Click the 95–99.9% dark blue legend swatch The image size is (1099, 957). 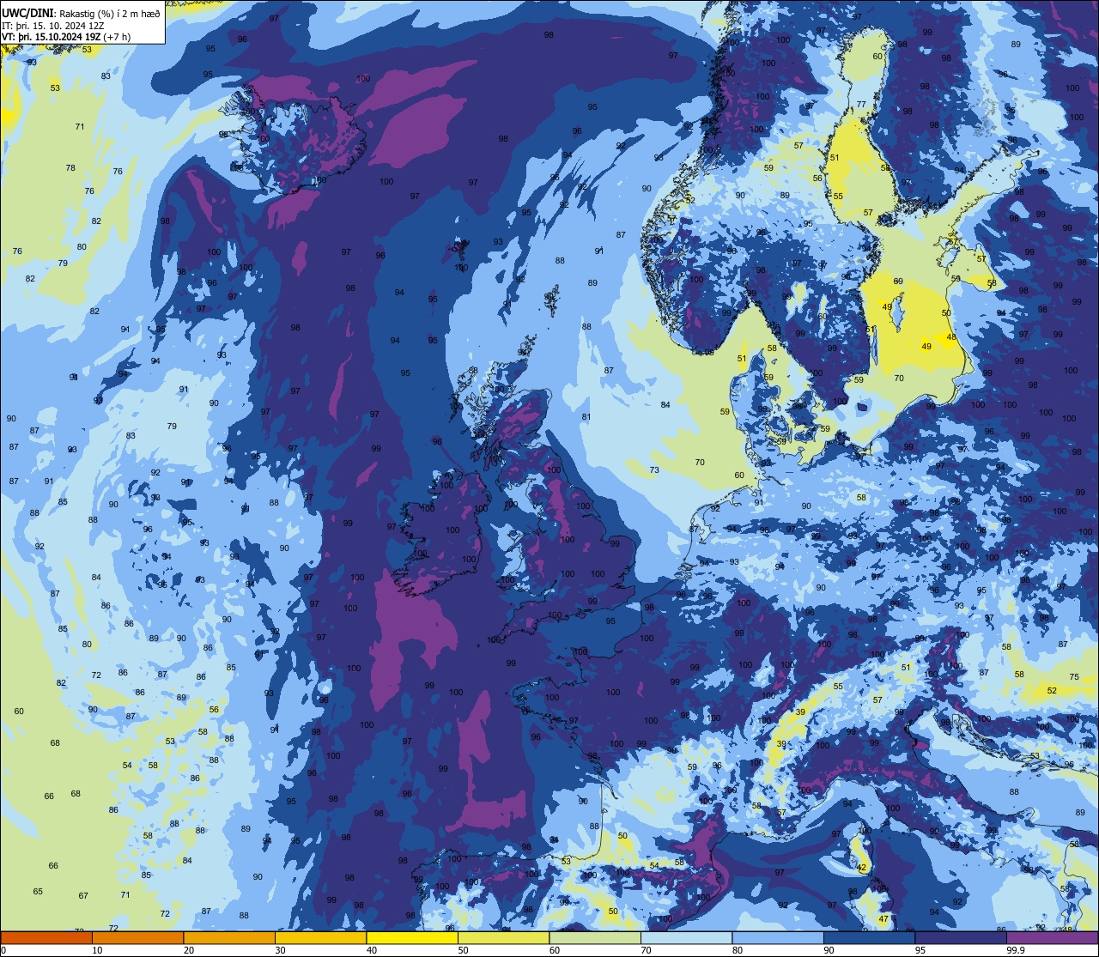tap(961, 937)
